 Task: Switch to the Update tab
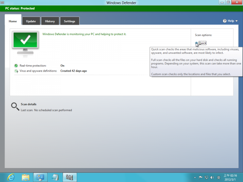point(31,21)
